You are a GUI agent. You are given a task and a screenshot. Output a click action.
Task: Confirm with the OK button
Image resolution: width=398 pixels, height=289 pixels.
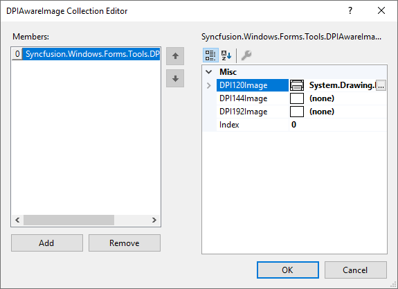click(287, 270)
